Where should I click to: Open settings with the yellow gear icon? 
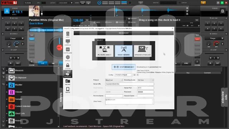point(203,3)
